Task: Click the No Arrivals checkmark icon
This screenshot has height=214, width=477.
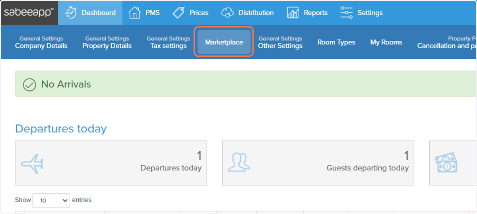Action: 29,84
